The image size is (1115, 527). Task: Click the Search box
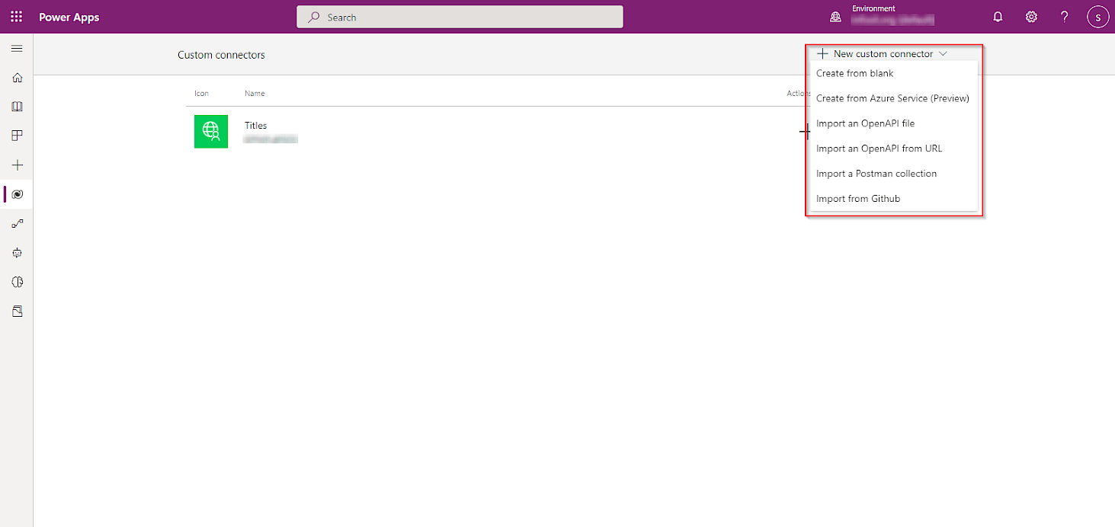point(460,17)
